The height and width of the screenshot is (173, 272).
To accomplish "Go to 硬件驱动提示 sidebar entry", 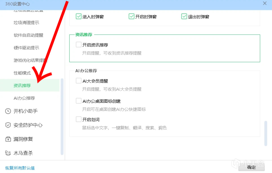I will pos(26,48).
